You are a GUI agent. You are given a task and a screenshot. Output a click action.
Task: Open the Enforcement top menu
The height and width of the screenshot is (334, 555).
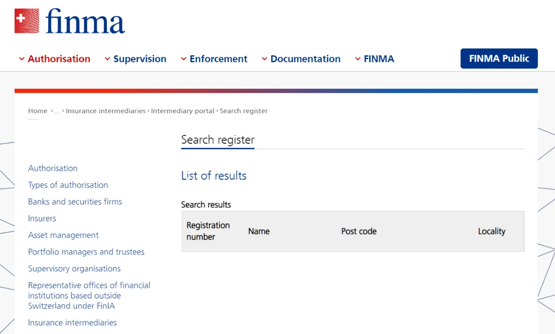click(218, 59)
